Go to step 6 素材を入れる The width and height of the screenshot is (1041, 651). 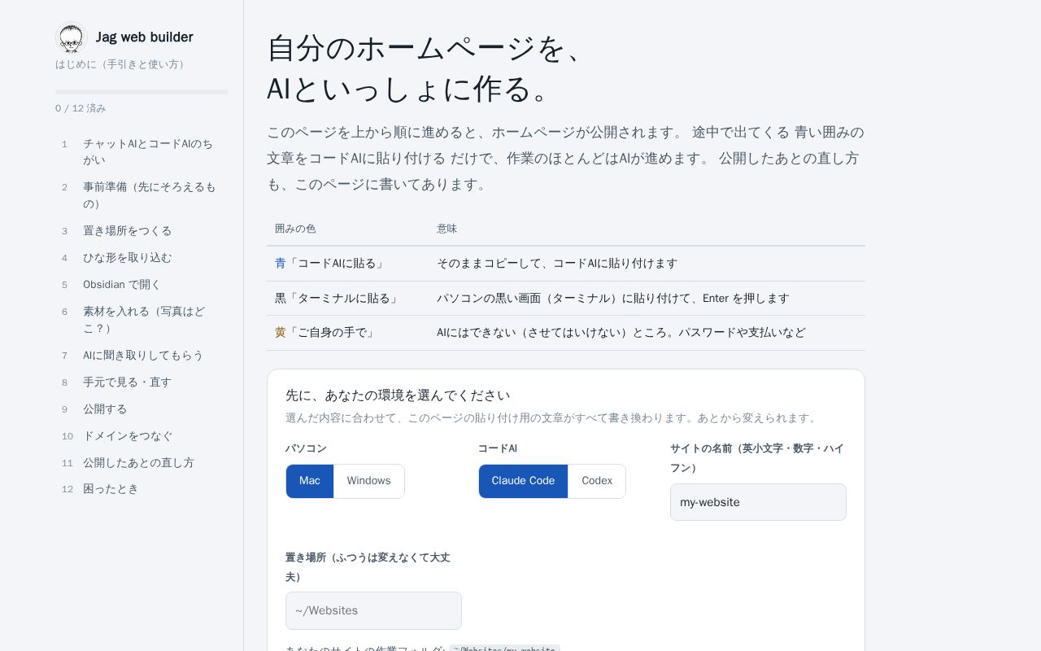pyautogui.click(x=142, y=320)
